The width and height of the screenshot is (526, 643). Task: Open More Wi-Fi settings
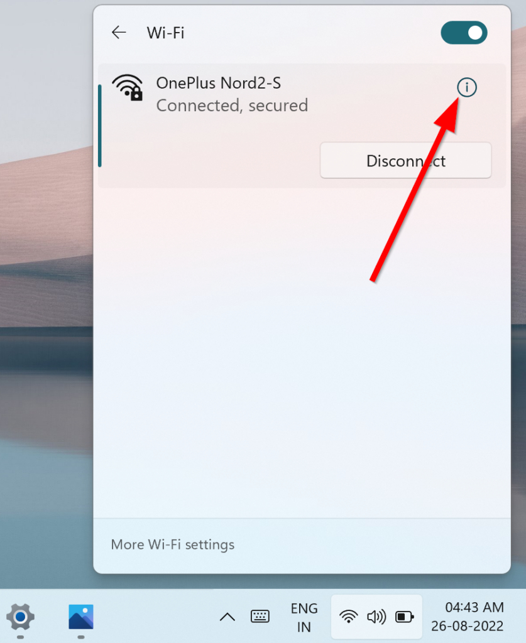173,544
